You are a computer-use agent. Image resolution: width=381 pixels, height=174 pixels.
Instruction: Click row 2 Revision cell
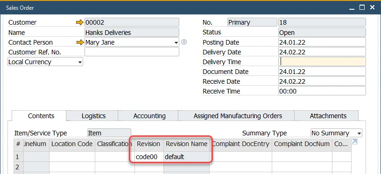(149, 167)
